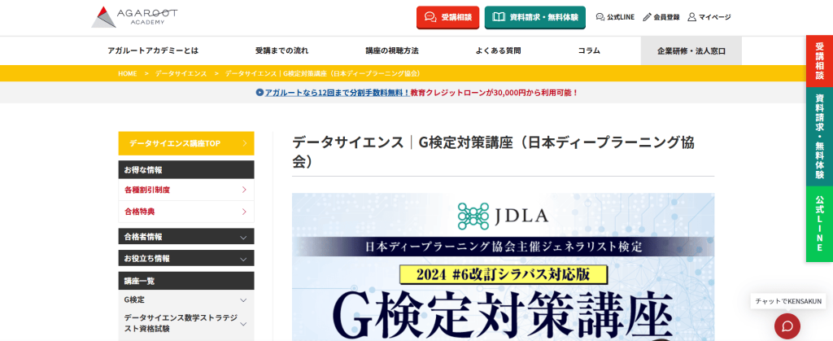Click the open book icon in 資料請求・無料体験
Image resolution: width=833 pixels, height=341 pixels.
tap(499, 17)
